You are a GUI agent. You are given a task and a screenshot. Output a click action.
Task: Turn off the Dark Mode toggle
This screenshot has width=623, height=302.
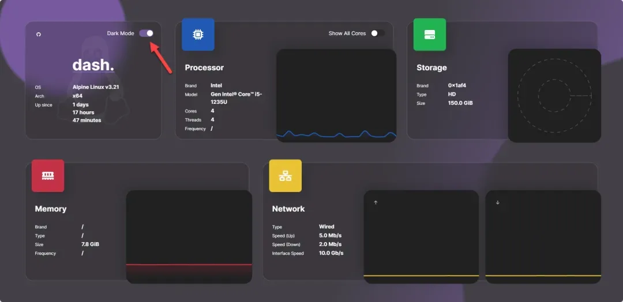click(146, 33)
